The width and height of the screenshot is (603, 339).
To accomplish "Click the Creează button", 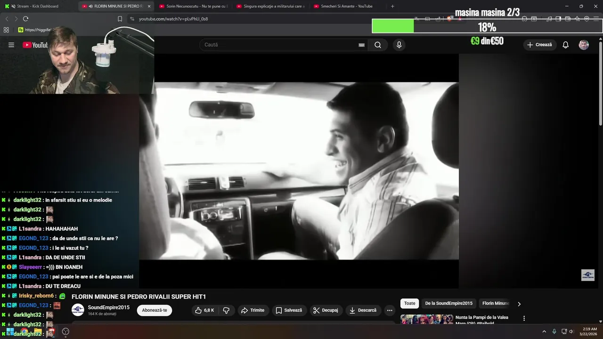I will (x=539, y=45).
